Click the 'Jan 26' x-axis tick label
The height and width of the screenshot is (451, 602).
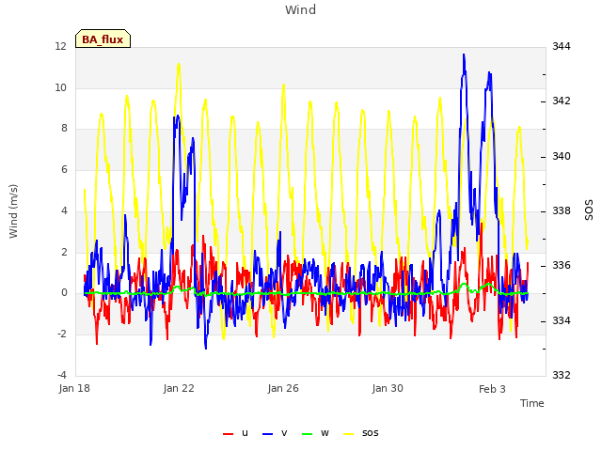click(x=283, y=388)
